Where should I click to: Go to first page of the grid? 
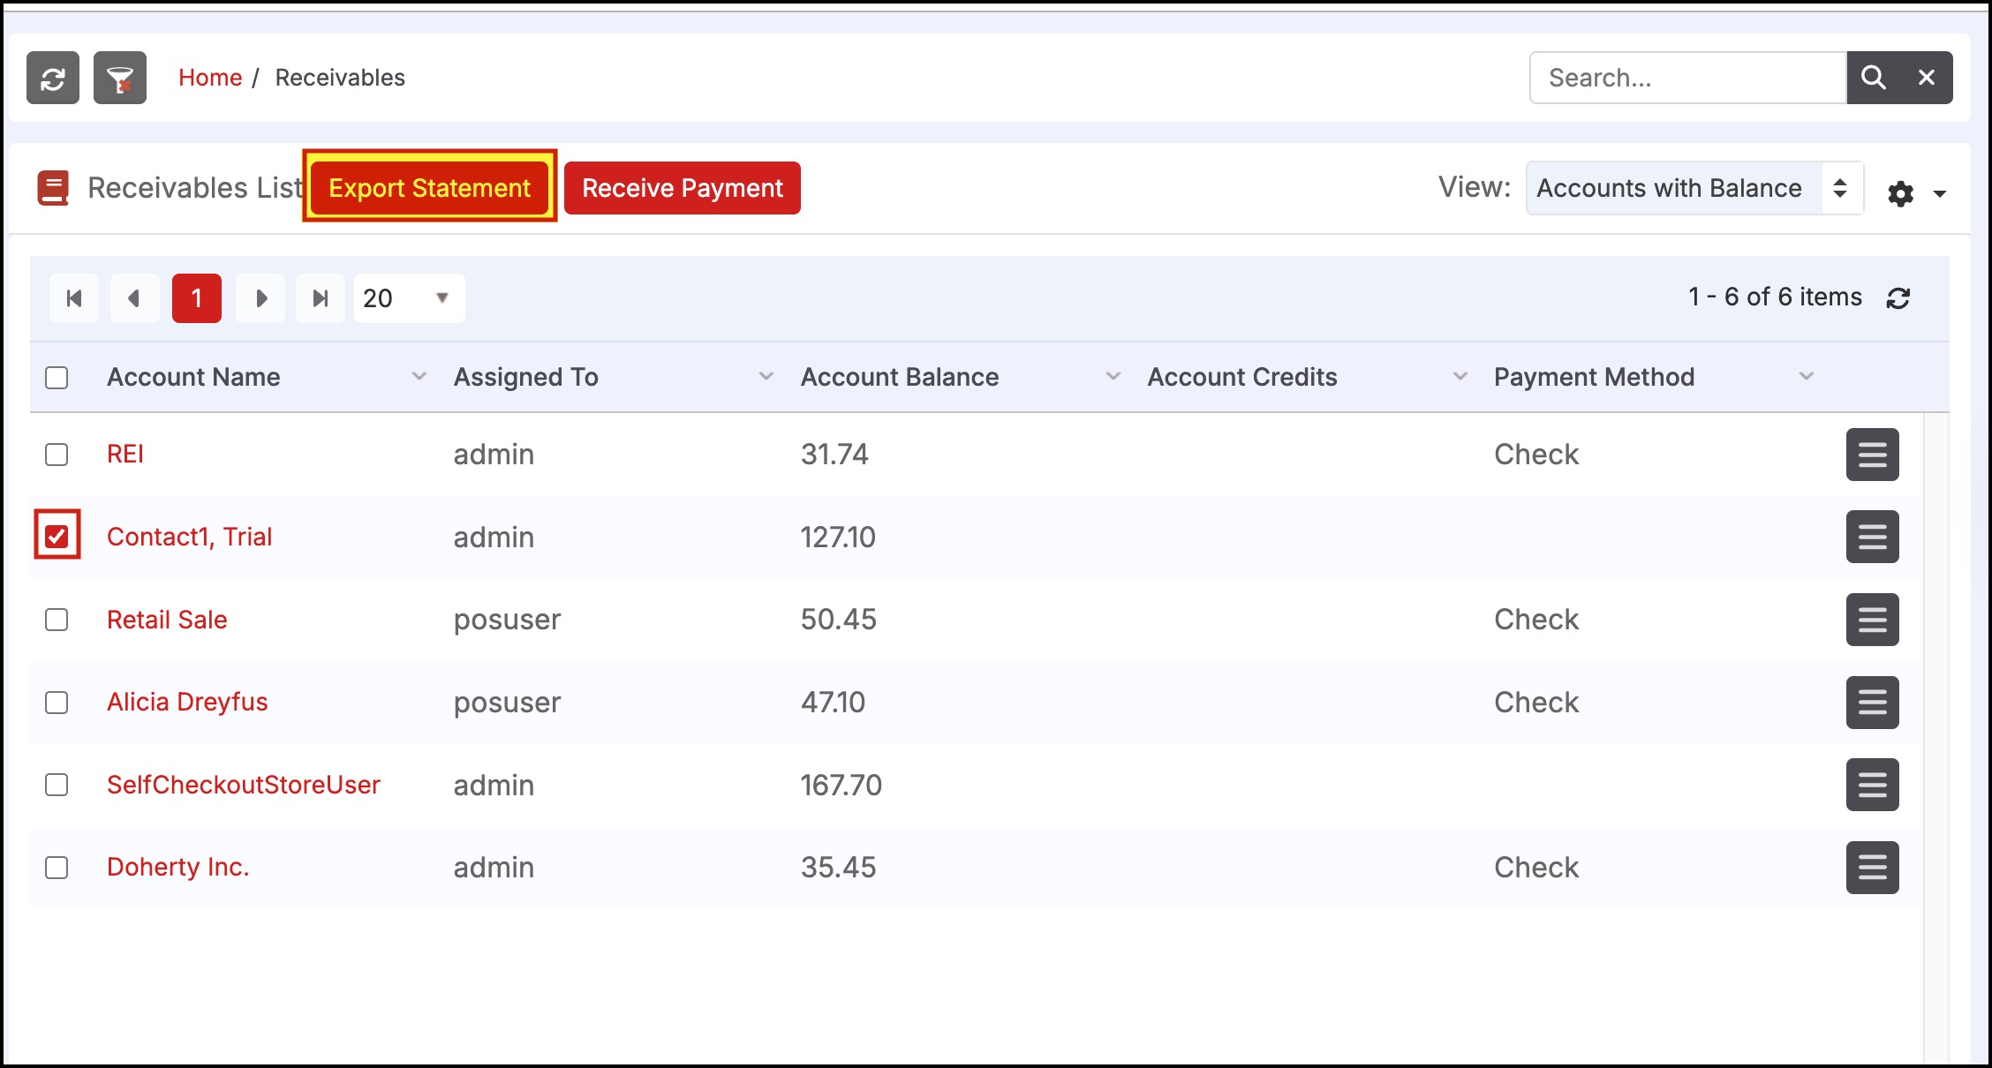point(74,298)
